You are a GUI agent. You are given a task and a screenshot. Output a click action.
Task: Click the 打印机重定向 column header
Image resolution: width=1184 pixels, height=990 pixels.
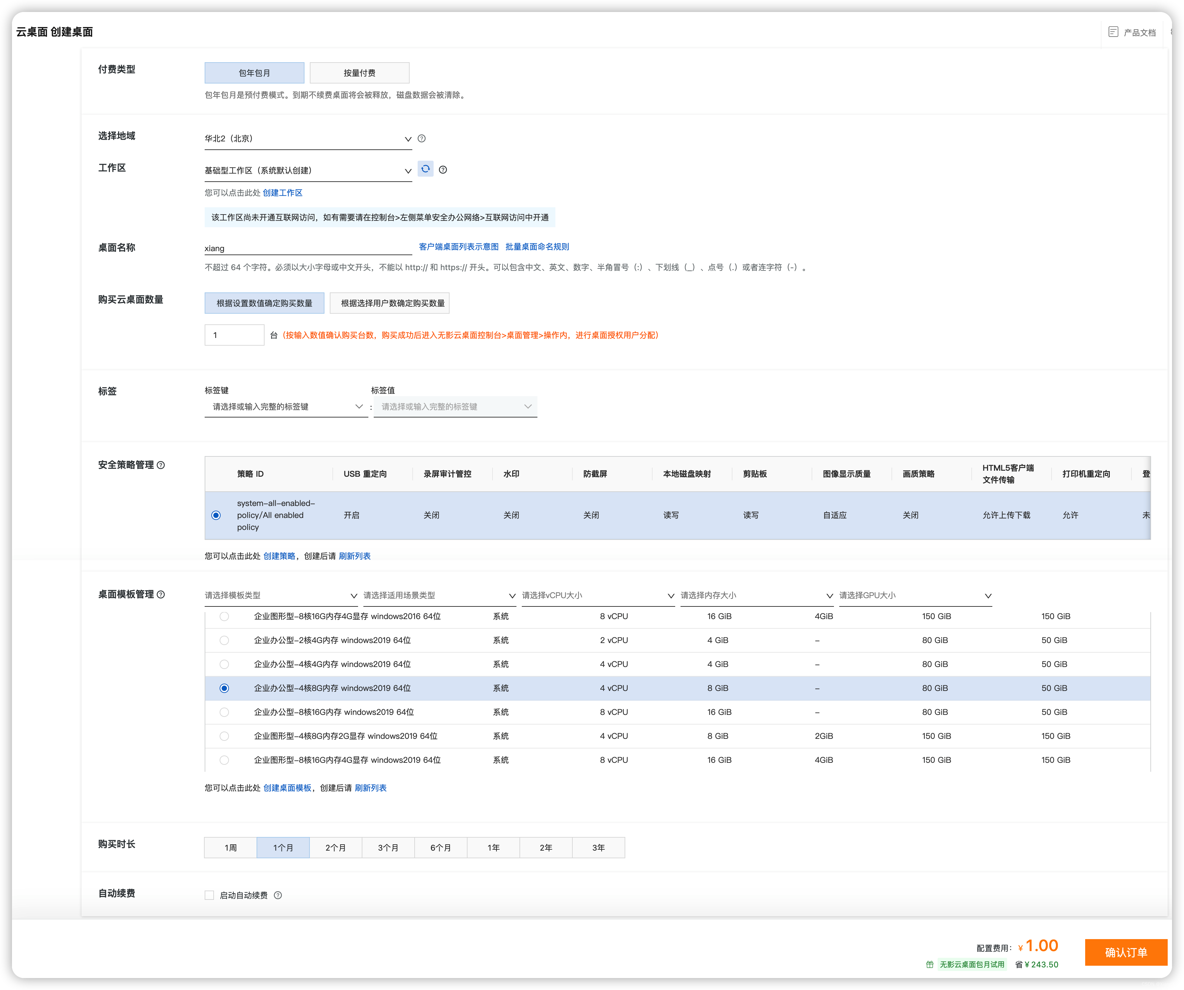[1086, 474]
